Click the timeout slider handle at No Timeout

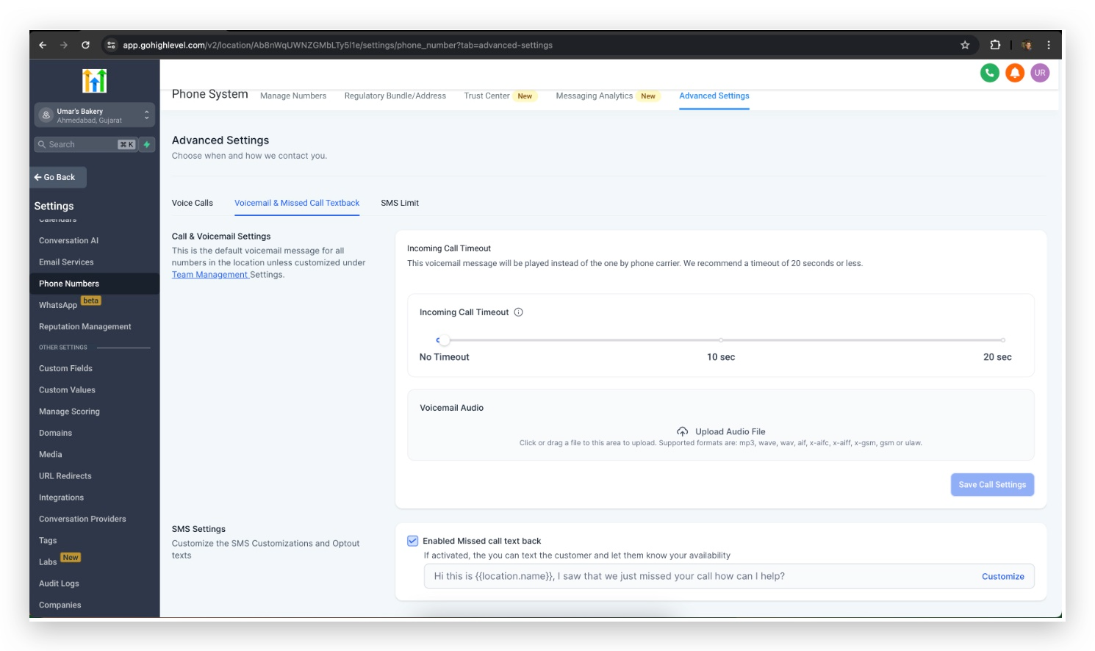444,340
